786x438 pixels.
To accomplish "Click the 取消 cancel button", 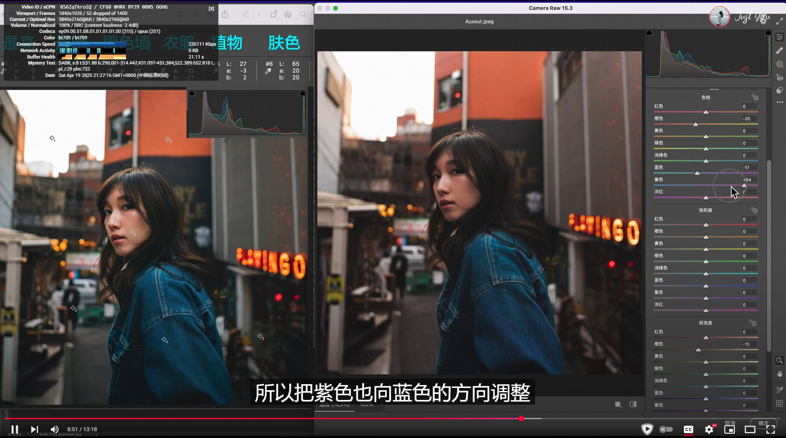I will pyautogui.click(x=730, y=423).
